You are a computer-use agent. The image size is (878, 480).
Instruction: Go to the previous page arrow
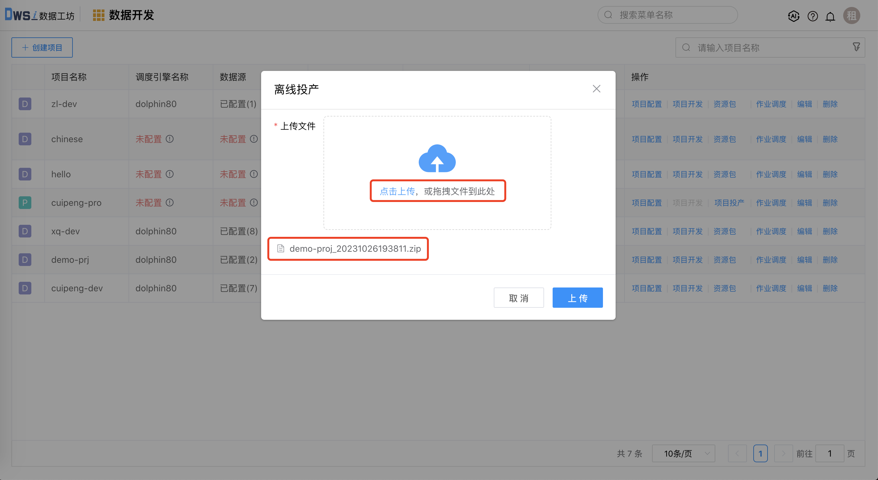point(737,453)
